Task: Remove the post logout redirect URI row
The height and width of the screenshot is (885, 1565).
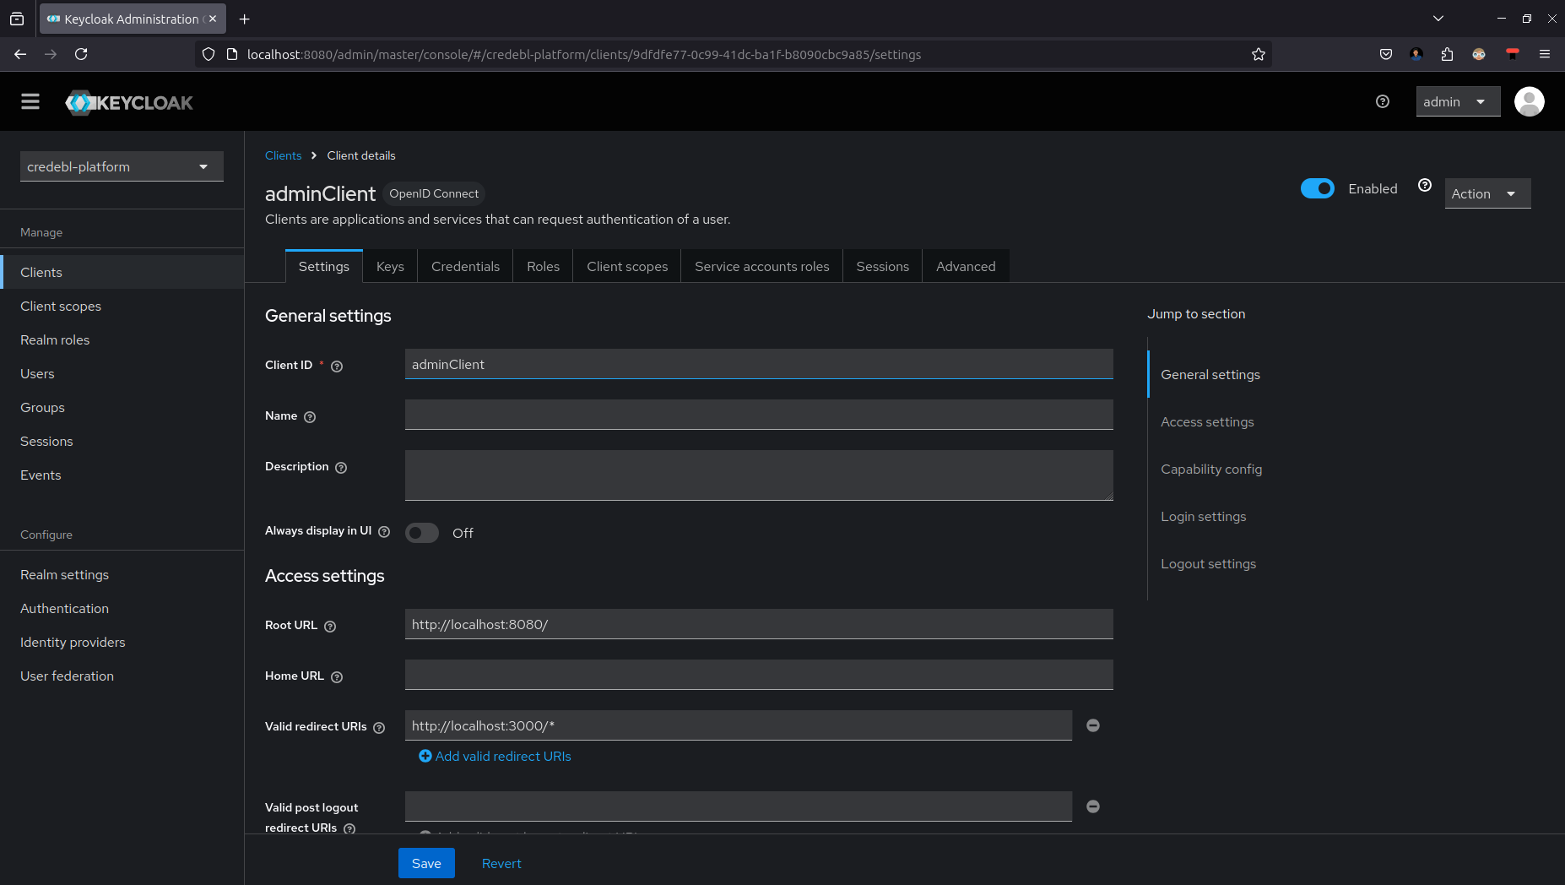Action: click(1092, 806)
